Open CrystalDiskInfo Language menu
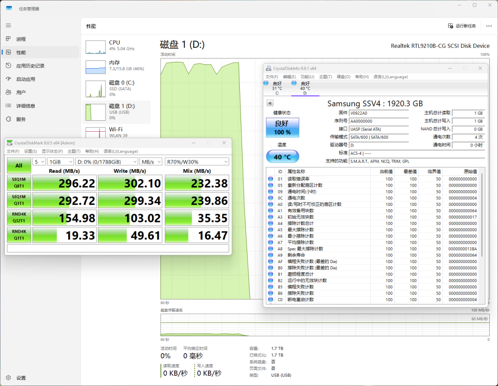Screen dimensions: 498x386 click(x=391, y=77)
